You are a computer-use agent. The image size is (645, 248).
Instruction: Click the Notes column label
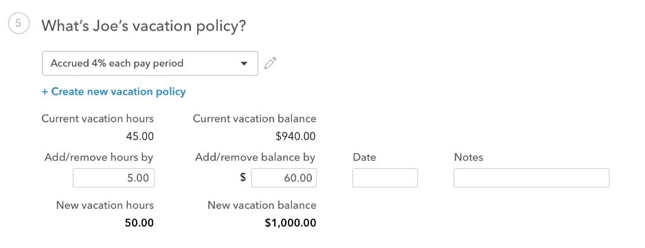pos(468,157)
